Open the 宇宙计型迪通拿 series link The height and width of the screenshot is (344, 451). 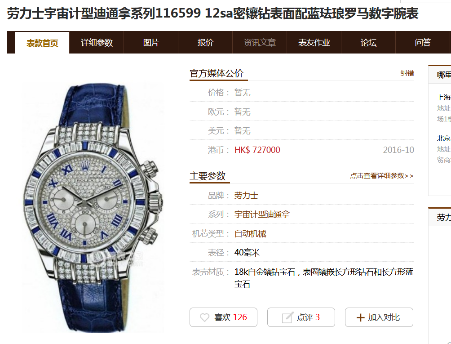[x=262, y=214]
